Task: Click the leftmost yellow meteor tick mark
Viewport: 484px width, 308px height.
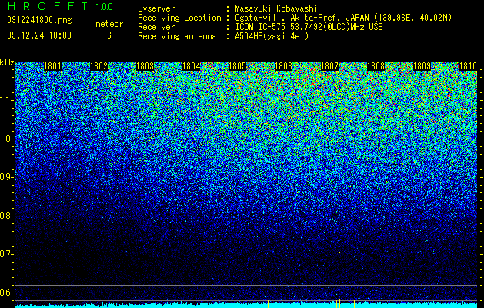Action: [269, 304]
